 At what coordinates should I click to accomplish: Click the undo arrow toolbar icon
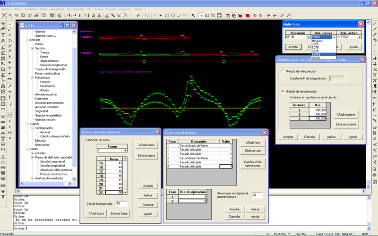click(138, 16)
